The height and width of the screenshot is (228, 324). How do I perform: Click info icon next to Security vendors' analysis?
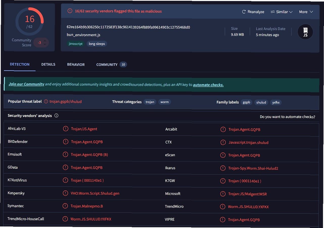(56, 116)
